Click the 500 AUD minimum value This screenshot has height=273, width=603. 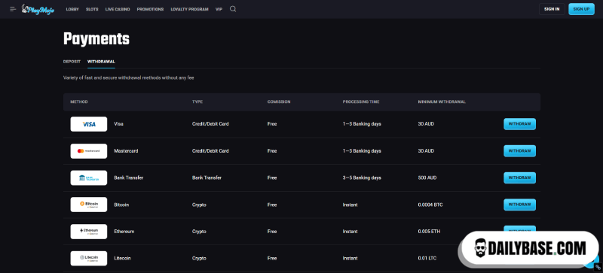(427, 177)
